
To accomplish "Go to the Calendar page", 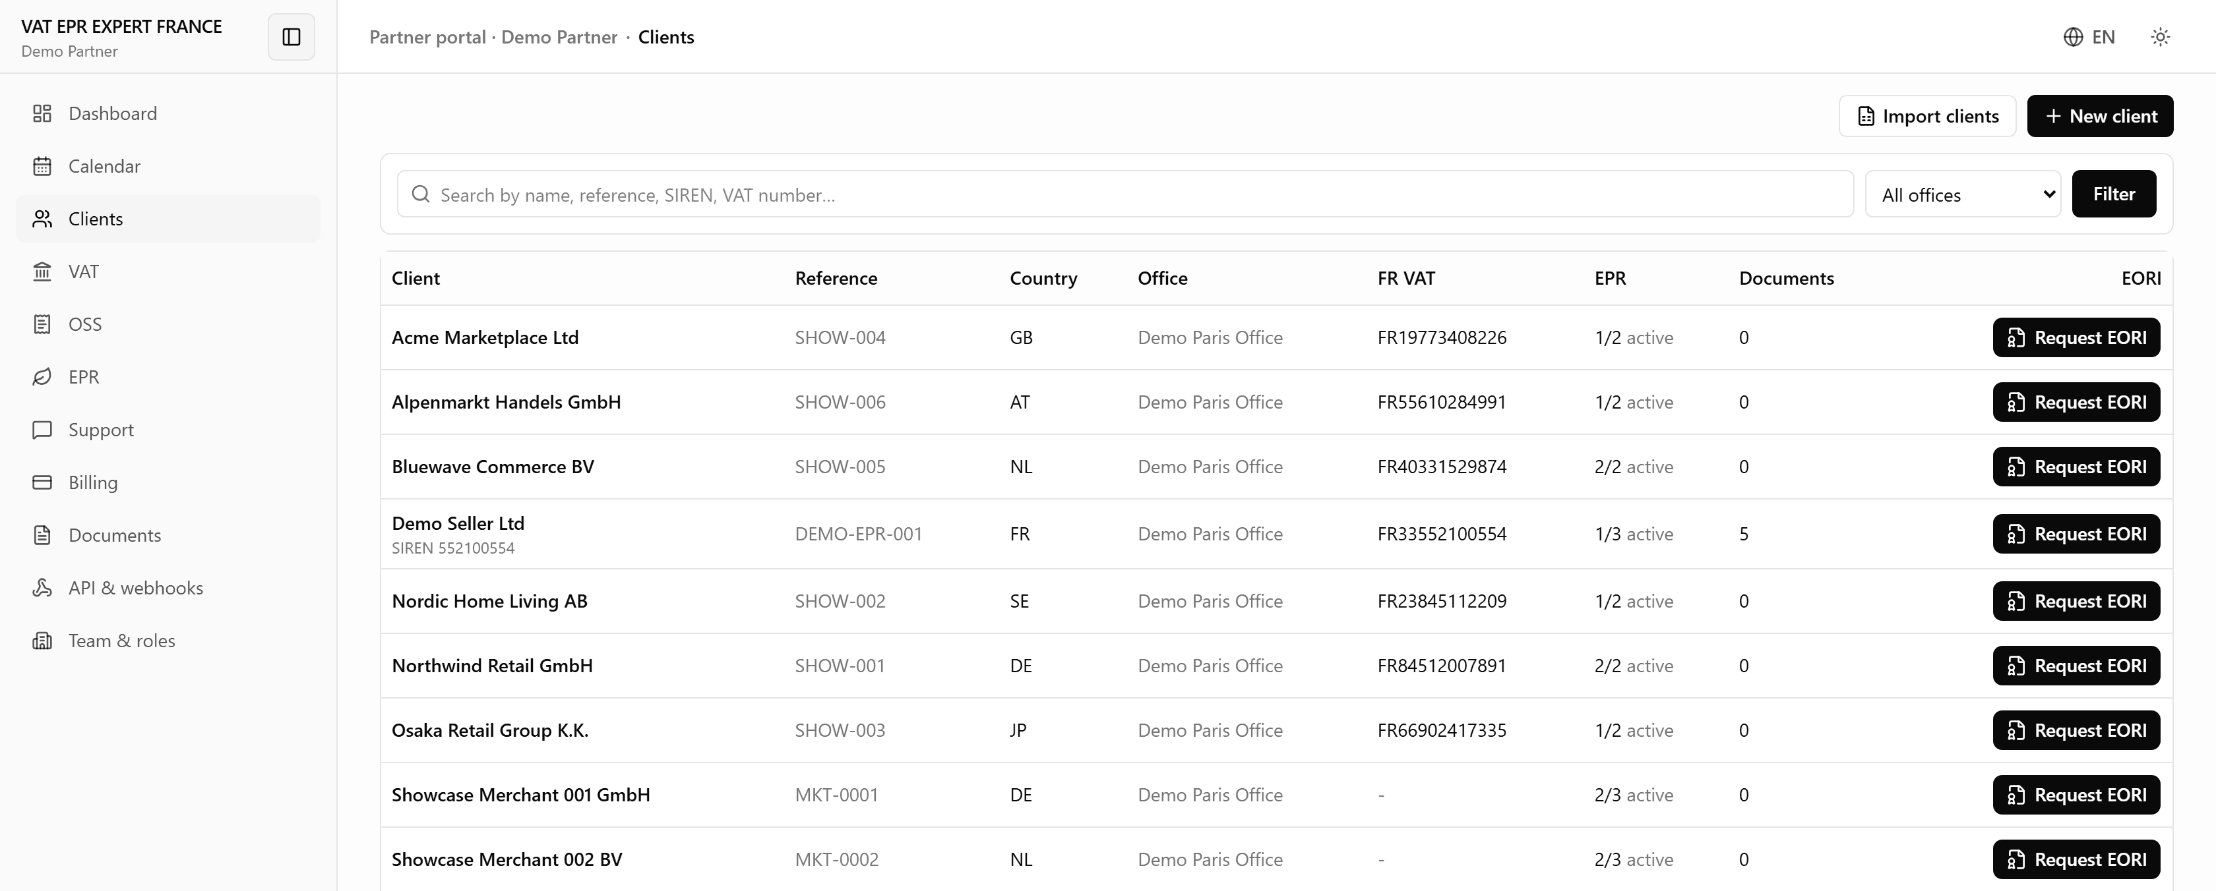I will 168,166.
